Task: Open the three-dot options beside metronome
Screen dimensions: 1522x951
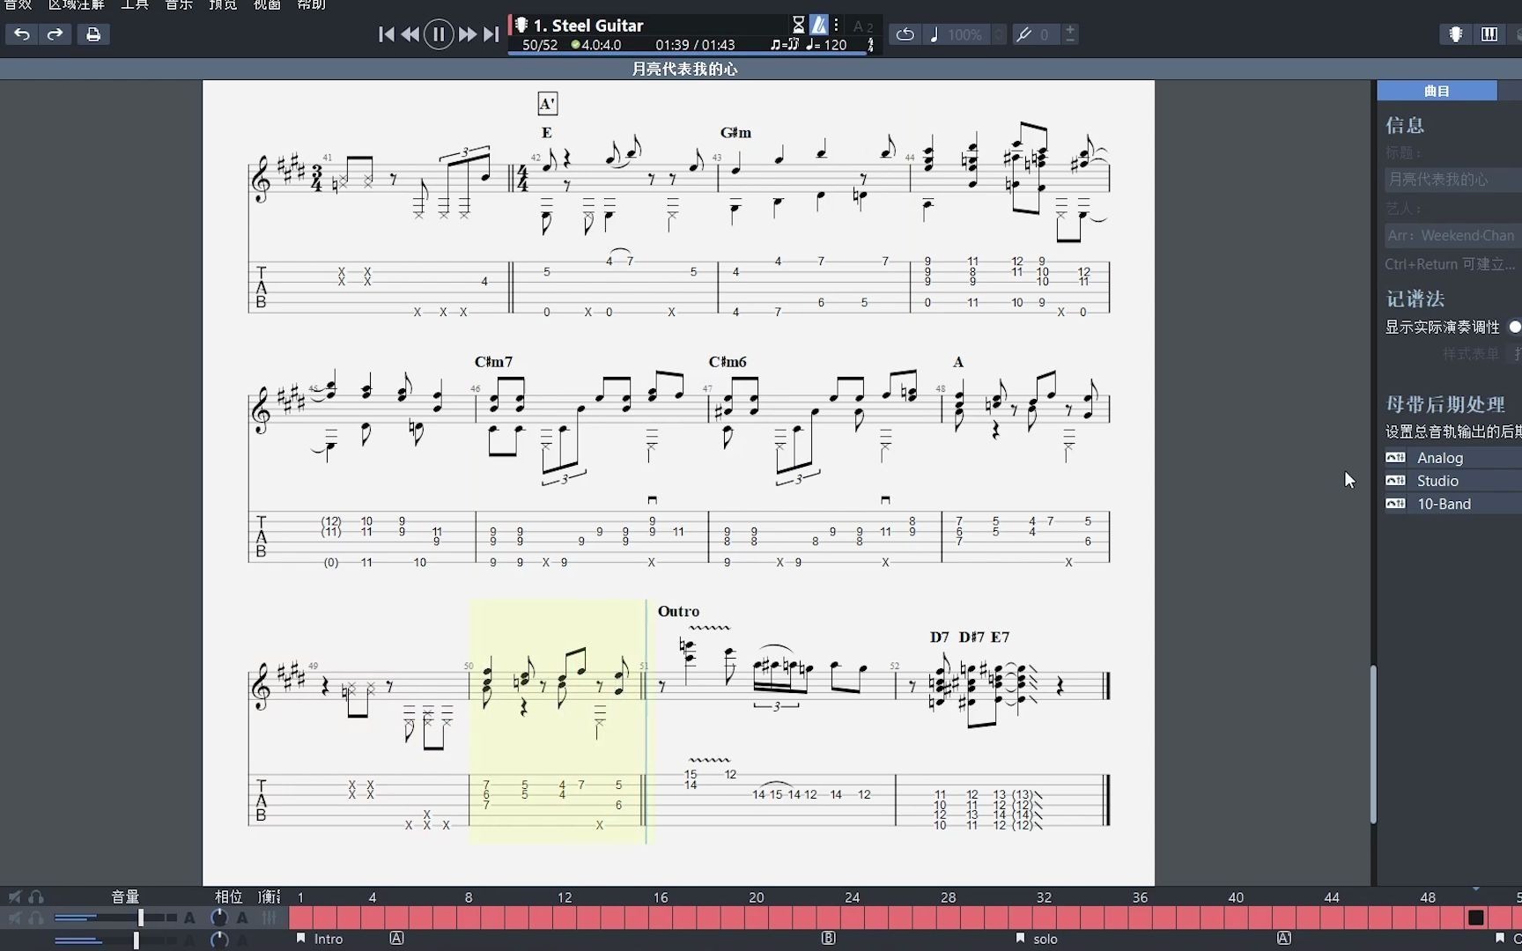Action: click(x=837, y=25)
